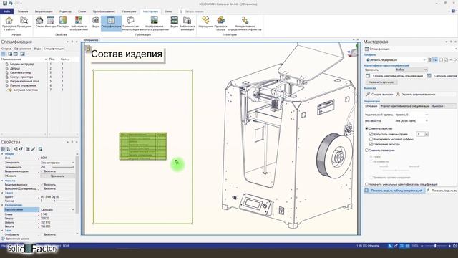Open the 'Применить' dropdown showing 'Выбор'

click(x=411, y=70)
